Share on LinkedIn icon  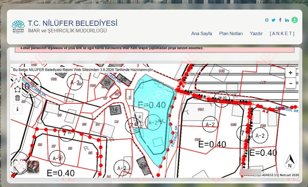(x=287, y=20)
